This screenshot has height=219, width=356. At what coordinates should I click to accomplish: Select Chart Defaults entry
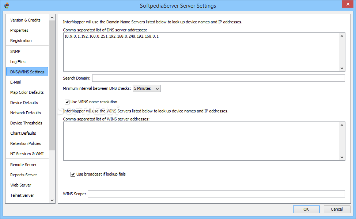click(23, 133)
